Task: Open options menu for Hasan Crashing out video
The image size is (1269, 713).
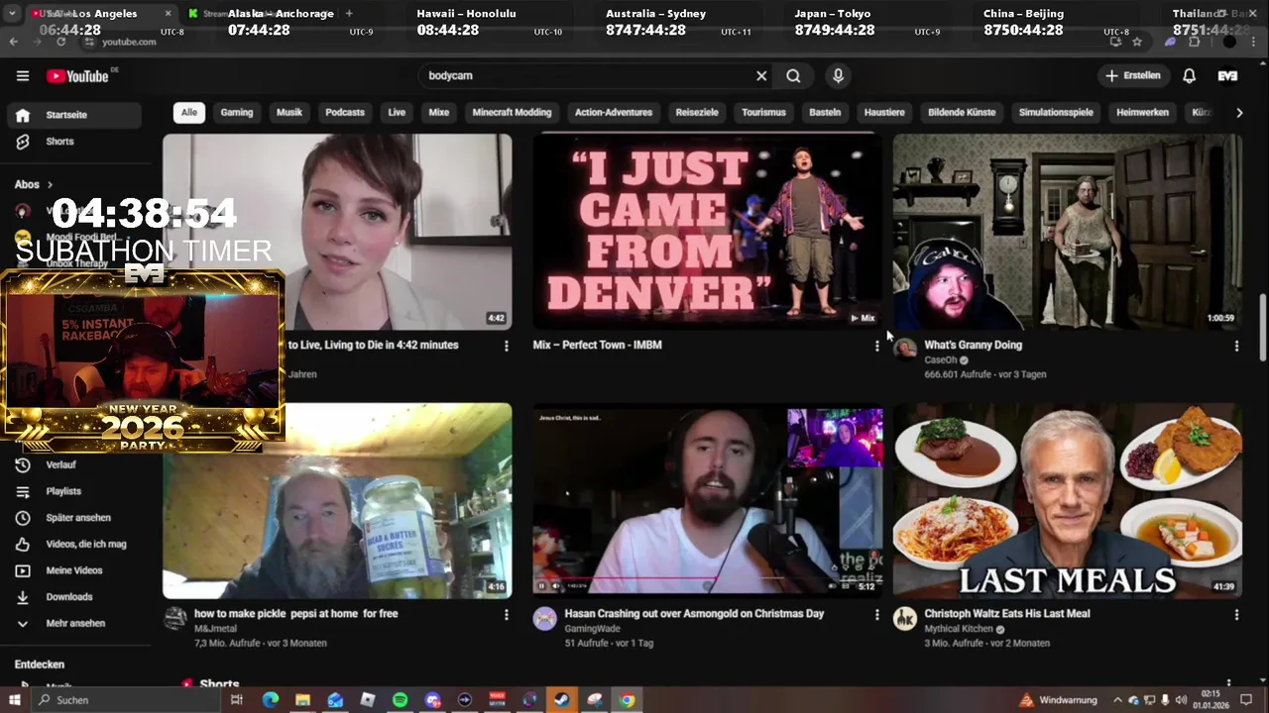Action: (x=876, y=615)
